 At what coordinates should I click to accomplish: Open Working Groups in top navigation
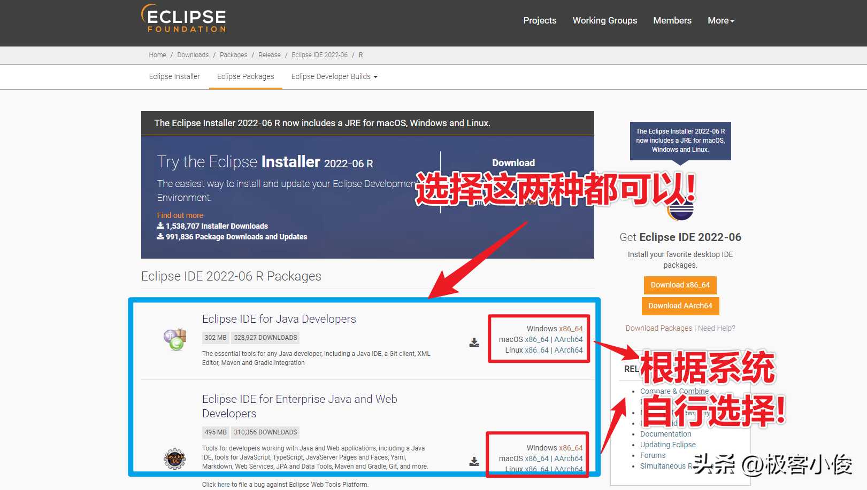coord(605,20)
